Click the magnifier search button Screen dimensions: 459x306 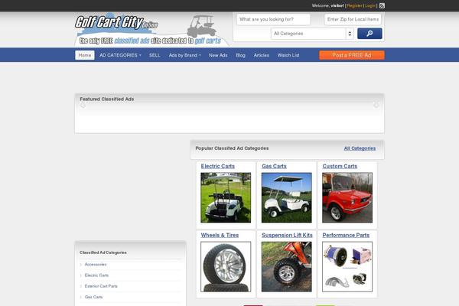coord(369,34)
